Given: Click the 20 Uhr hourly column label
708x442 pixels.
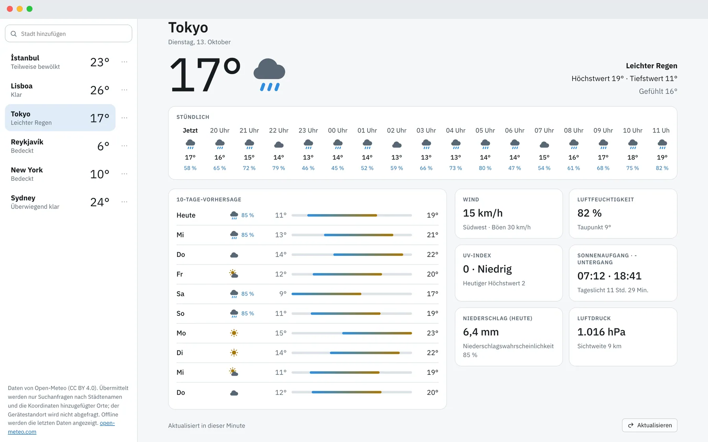Looking at the screenshot, I should tap(219, 130).
